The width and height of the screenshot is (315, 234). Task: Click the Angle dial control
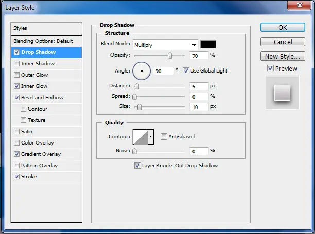tap(142, 71)
